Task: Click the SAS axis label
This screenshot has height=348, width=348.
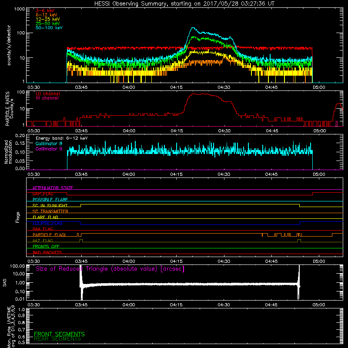Action: (4, 283)
